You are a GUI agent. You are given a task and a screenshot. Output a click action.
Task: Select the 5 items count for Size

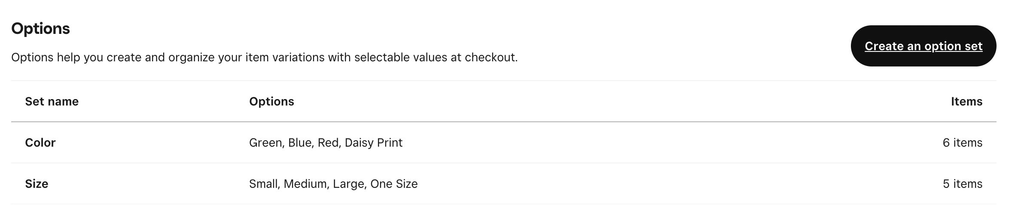point(962,184)
